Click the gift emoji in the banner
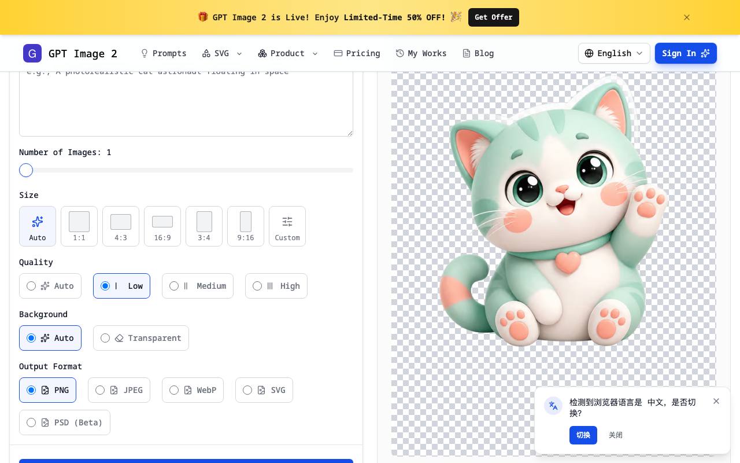This screenshot has width=740, height=463. (202, 17)
